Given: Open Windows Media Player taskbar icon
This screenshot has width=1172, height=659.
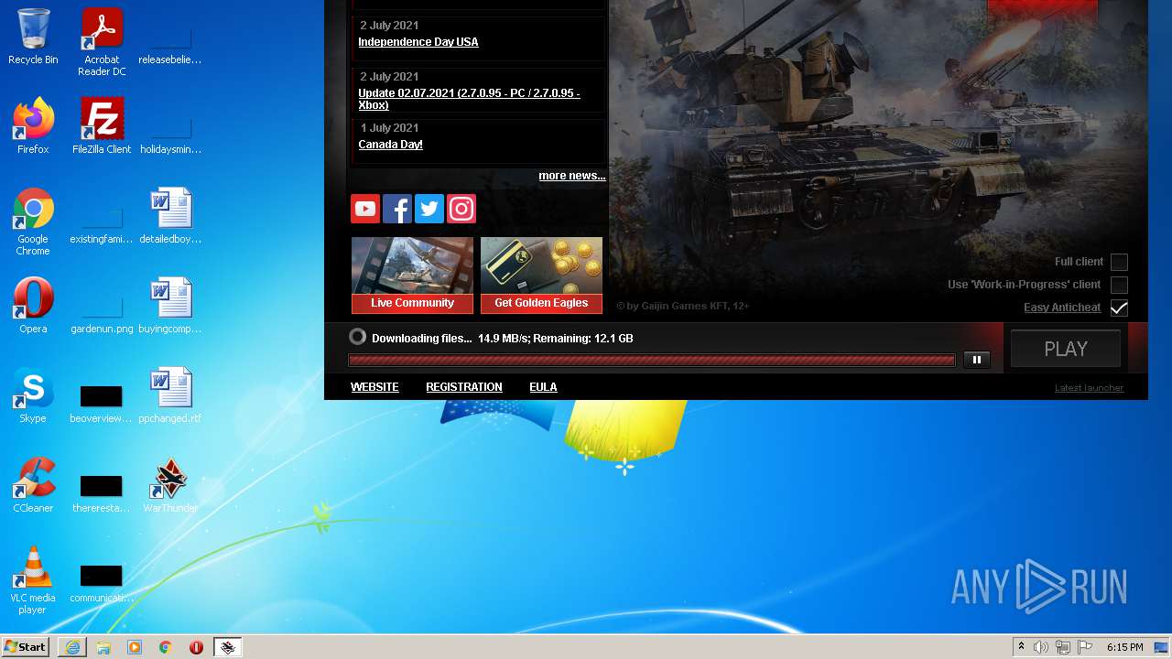Looking at the screenshot, I should point(135,647).
